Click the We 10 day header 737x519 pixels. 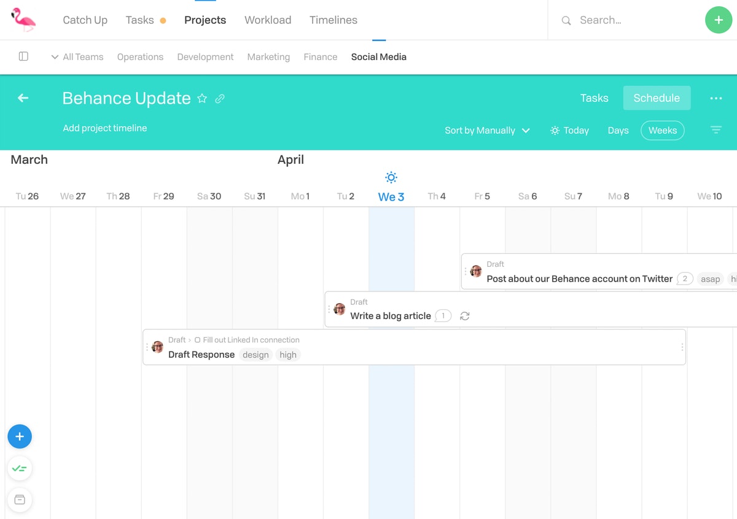click(x=709, y=196)
